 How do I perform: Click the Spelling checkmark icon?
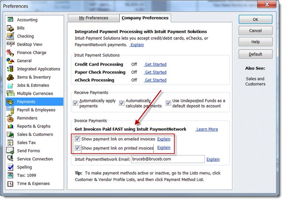[x=10, y=167]
